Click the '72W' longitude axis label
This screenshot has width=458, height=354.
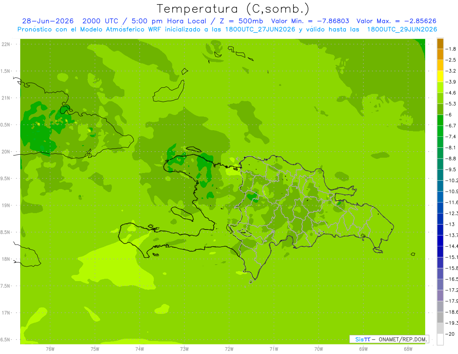pos(229,349)
